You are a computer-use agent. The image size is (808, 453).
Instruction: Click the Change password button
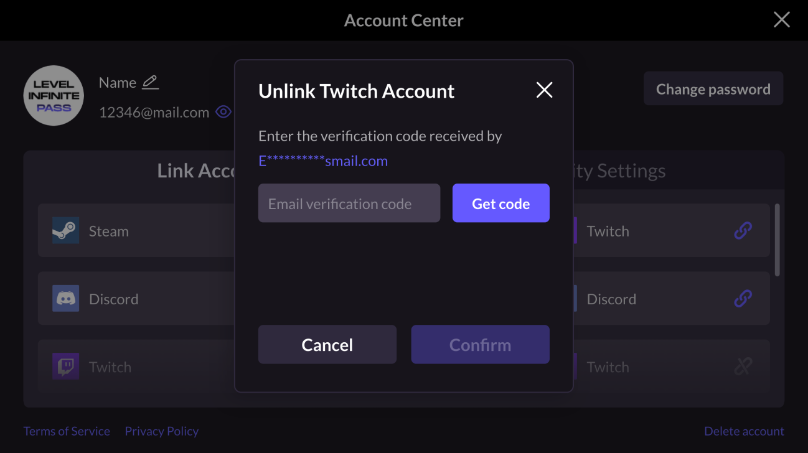(x=713, y=89)
